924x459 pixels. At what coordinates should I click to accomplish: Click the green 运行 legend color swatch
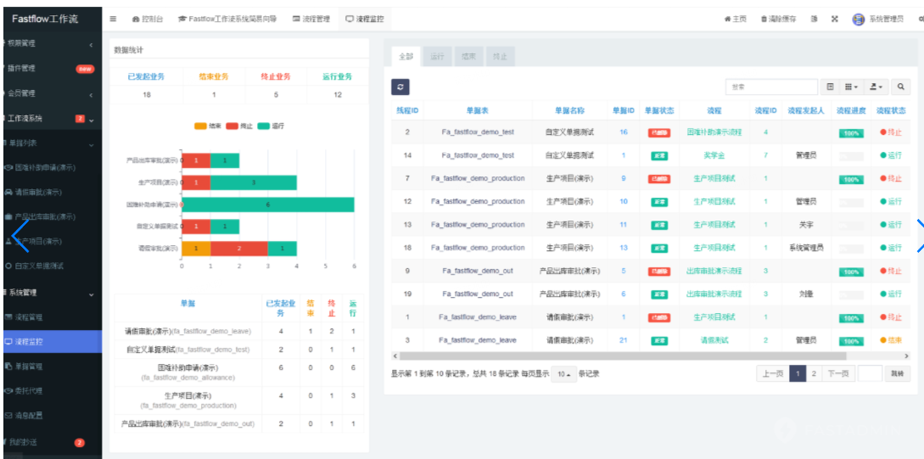coord(263,126)
